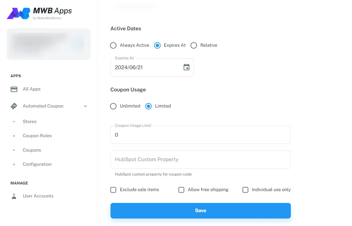Check the Exclude sale items box
Screen dimensions: 352x226
coord(113,190)
